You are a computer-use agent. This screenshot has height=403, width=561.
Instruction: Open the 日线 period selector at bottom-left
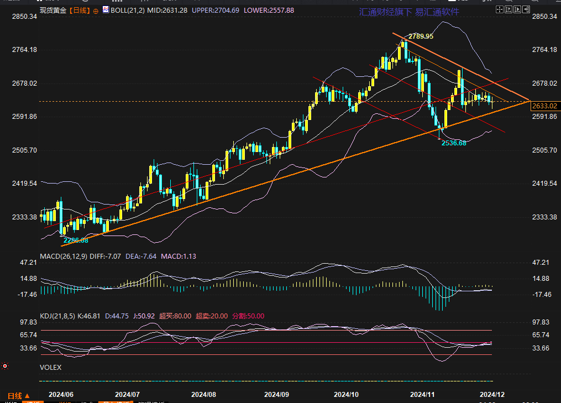18,396
